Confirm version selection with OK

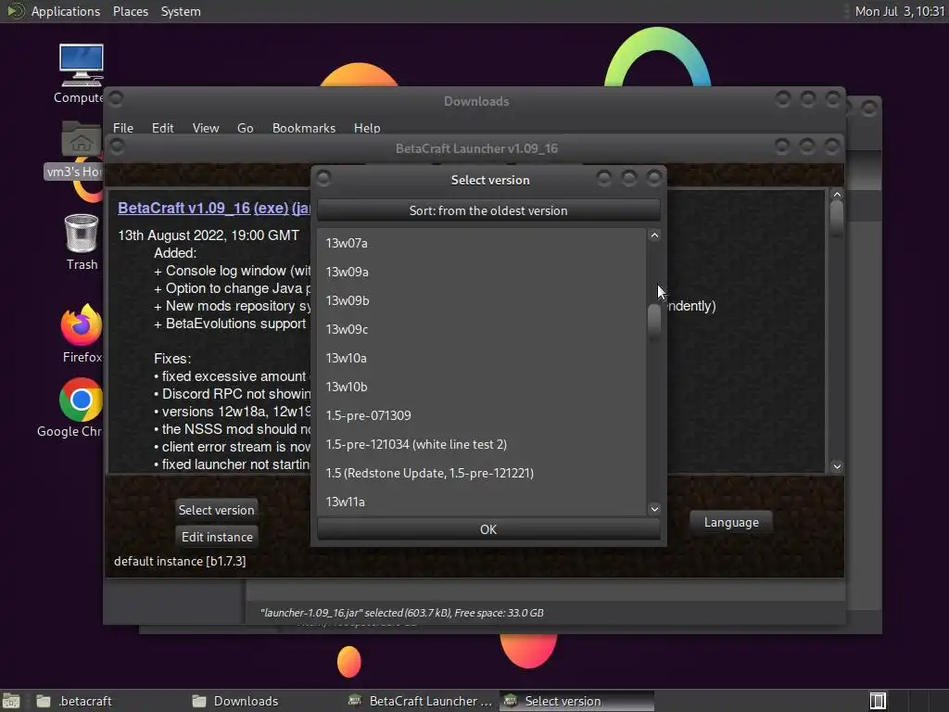(x=488, y=529)
